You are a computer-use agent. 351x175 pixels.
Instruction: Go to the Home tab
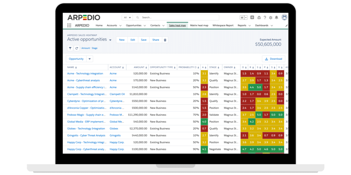[99, 25]
